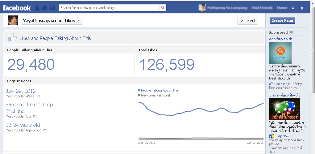315x154 pixels.
Task: Go to Home in top bar
Action: click(x=282, y=8)
